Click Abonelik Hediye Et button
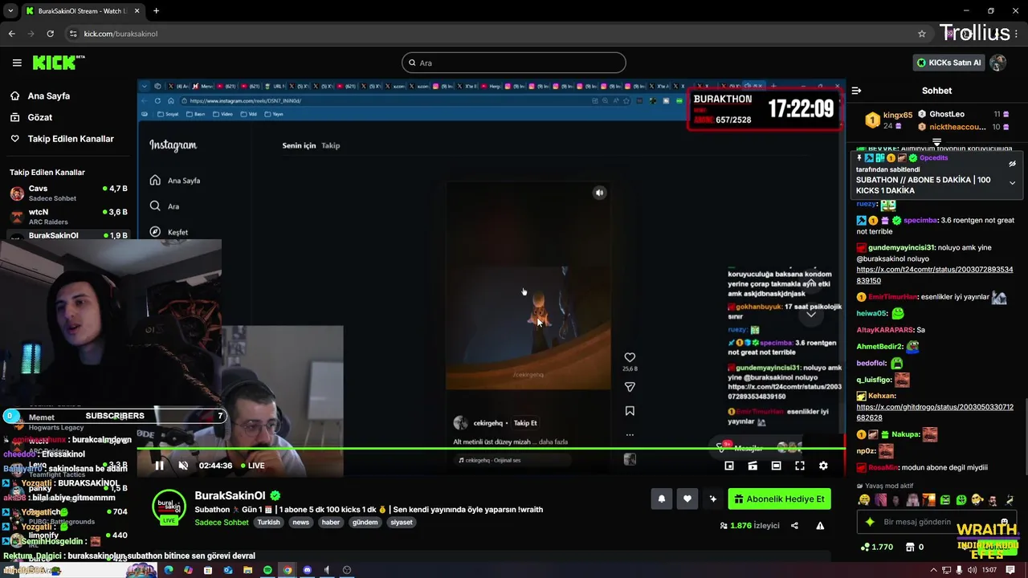This screenshot has width=1028, height=578. coord(779,499)
